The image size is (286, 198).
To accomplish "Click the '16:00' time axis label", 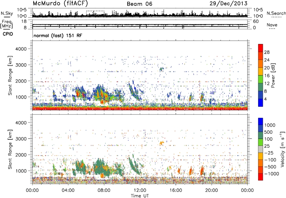I will coord(176,190).
